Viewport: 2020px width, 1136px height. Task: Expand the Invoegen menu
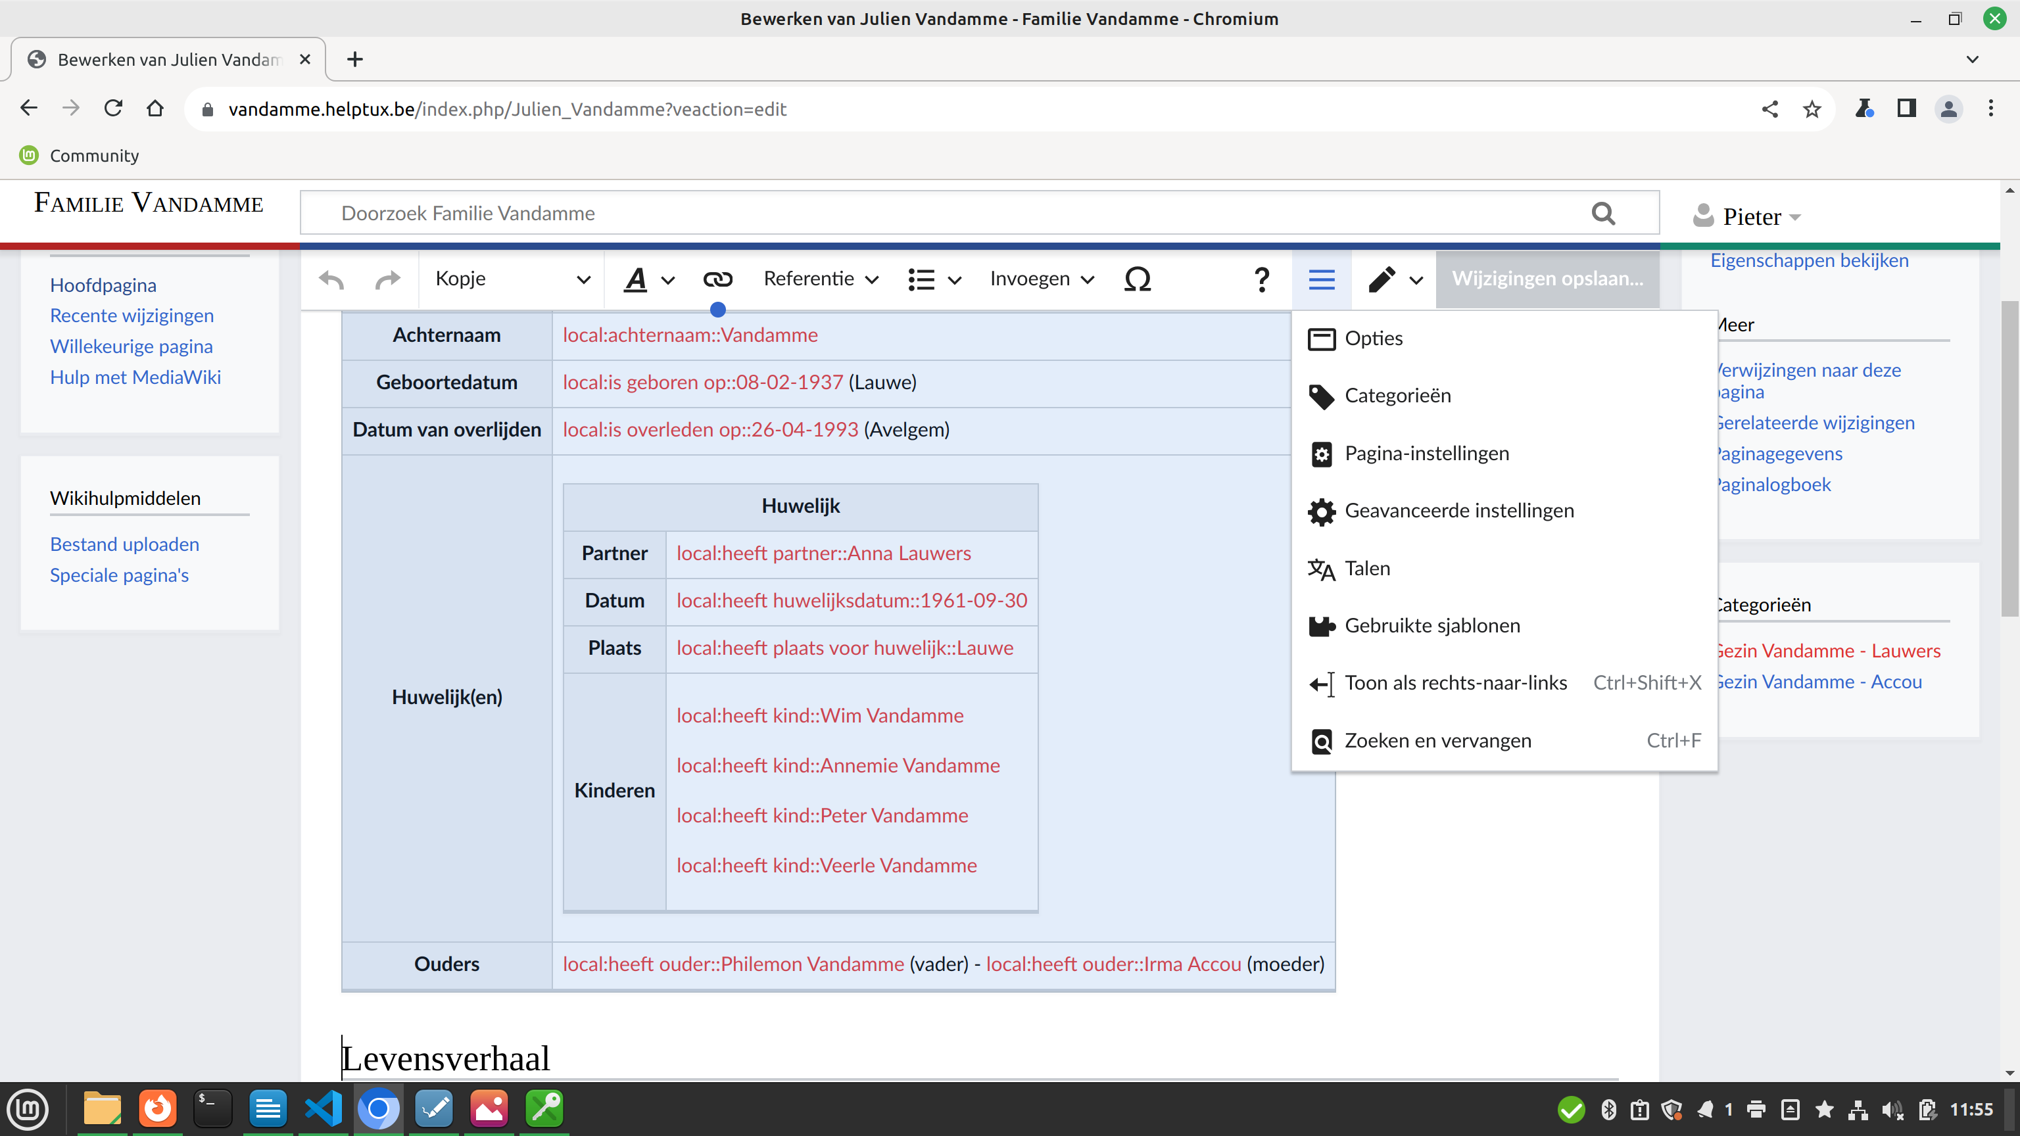pos(1042,279)
